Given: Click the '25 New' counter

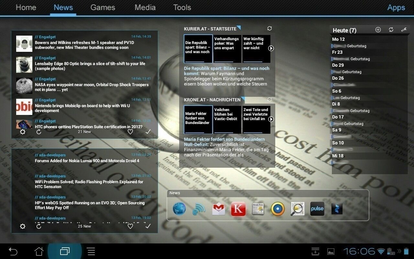Looking at the screenshot, I should pyautogui.click(x=84, y=226).
